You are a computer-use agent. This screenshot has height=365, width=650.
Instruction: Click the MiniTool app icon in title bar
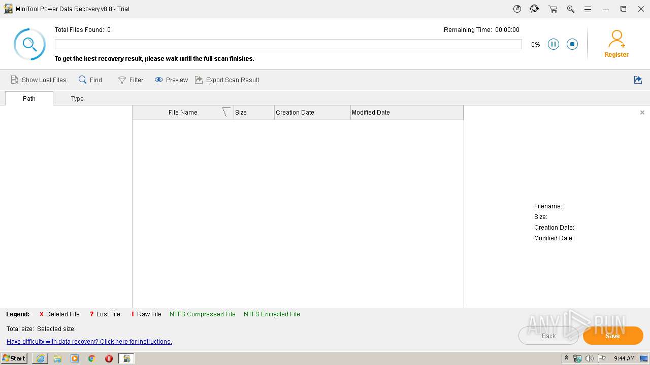point(8,9)
